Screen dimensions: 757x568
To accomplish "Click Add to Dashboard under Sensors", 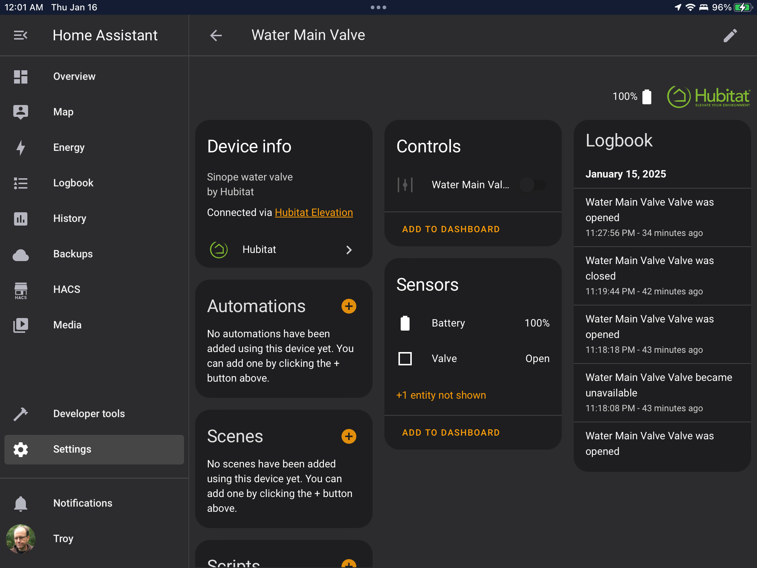I will [451, 433].
